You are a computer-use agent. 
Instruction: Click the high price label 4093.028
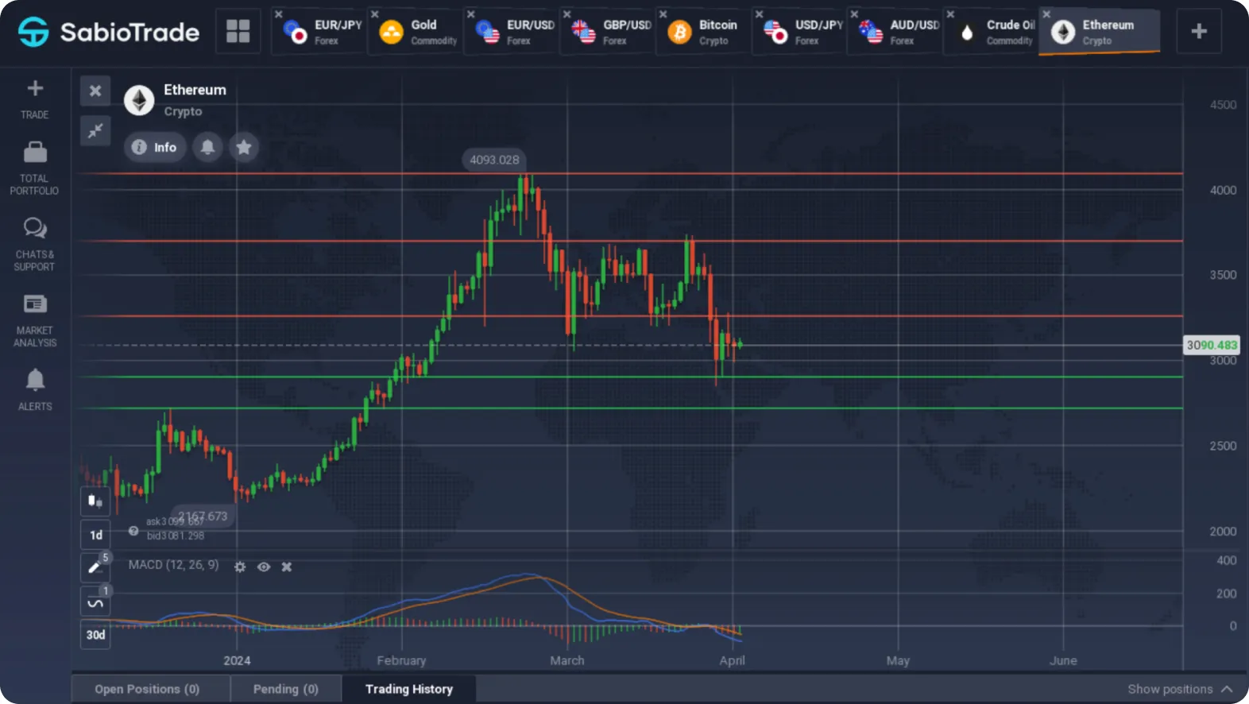click(494, 160)
